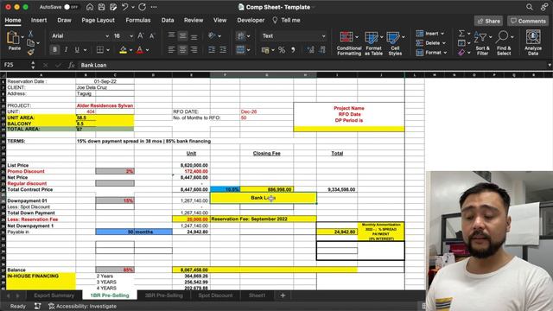Apply the yellow fill color

pos(123,50)
